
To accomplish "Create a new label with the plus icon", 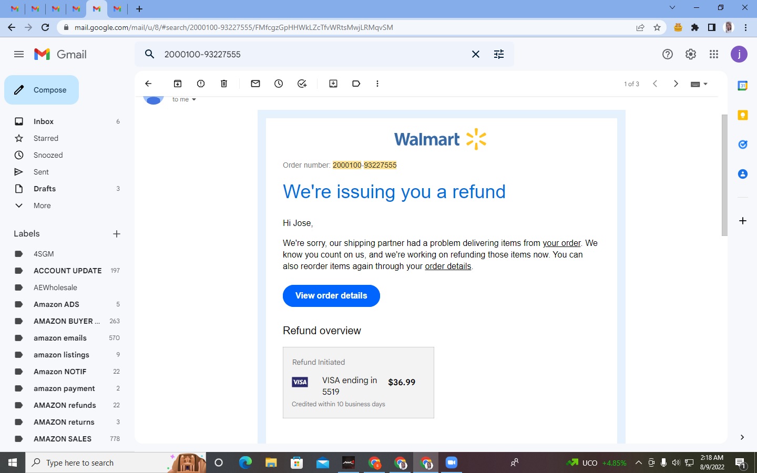I will coord(117,234).
